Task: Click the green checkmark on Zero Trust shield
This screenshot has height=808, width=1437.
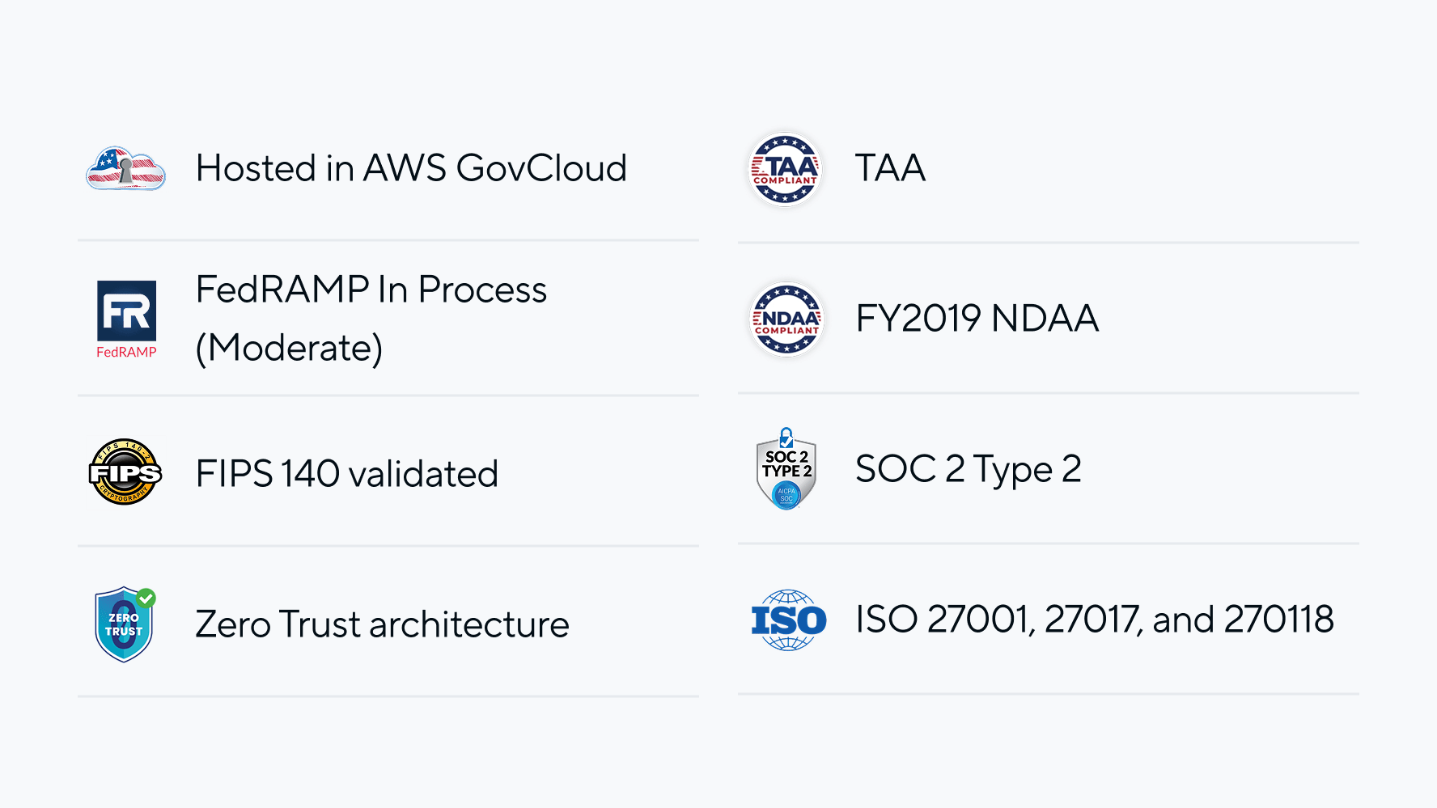Action: (x=146, y=598)
